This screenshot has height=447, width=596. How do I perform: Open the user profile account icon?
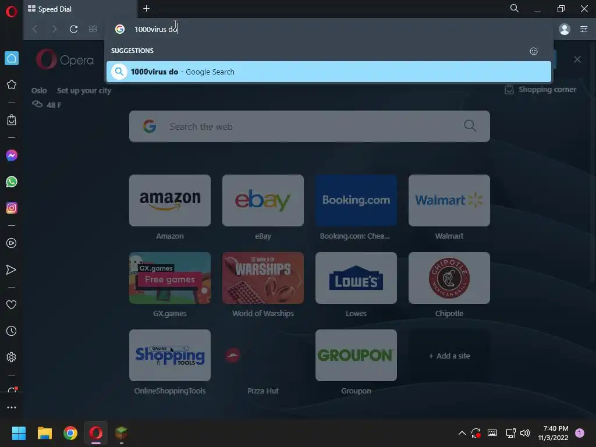tap(565, 29)
